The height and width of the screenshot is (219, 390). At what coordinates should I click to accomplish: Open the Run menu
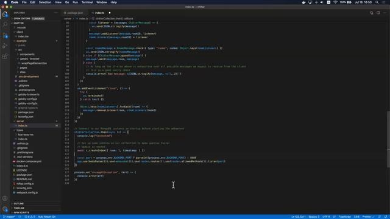click(x=75, y=2)
